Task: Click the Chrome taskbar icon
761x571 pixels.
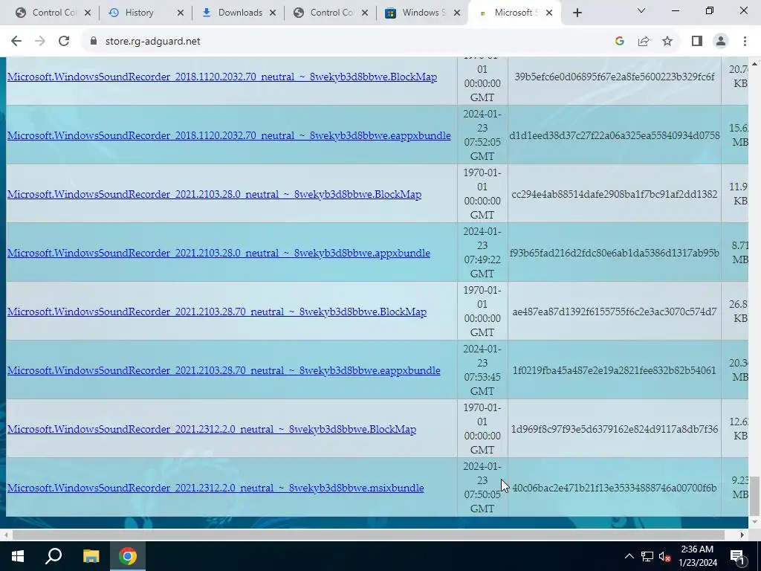Action: tap(128, 556)
